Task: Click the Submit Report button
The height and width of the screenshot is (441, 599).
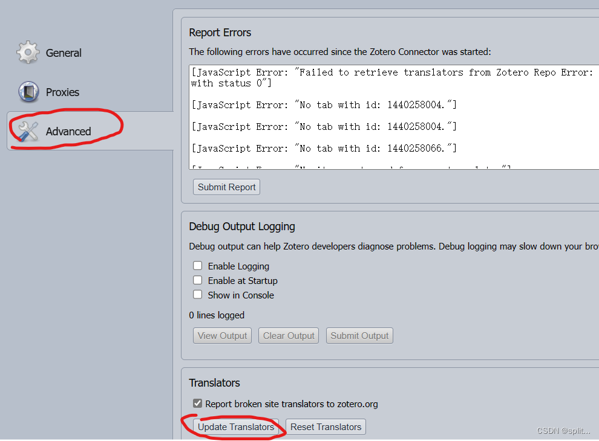Action: click(x=226, y=187)
